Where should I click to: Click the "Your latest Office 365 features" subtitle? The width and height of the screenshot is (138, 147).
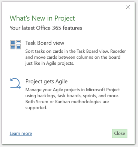click(46, 28)
